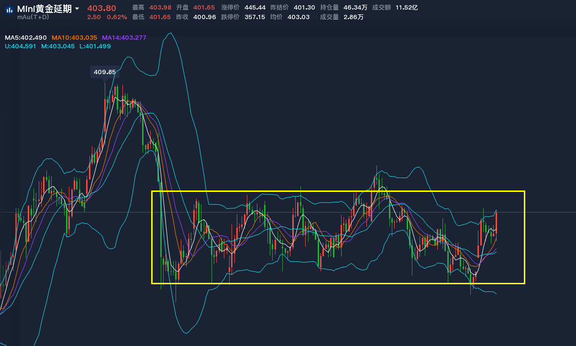This screenshot has height=346, width=576.
Task: Click the percent change 0.62%
Action: pyautogui.click(x=117, y=17)
